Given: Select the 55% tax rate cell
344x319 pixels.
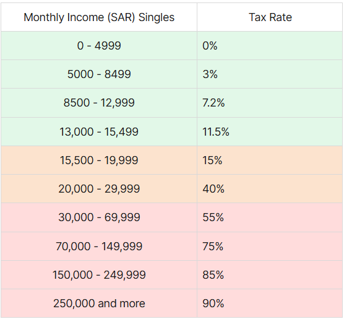Looking at the screenshot, I should click(270, 217).
